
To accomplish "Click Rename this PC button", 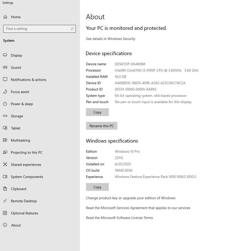I will (102, 126).
